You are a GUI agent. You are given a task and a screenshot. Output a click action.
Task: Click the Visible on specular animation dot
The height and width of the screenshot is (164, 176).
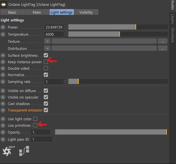point(3,97)
